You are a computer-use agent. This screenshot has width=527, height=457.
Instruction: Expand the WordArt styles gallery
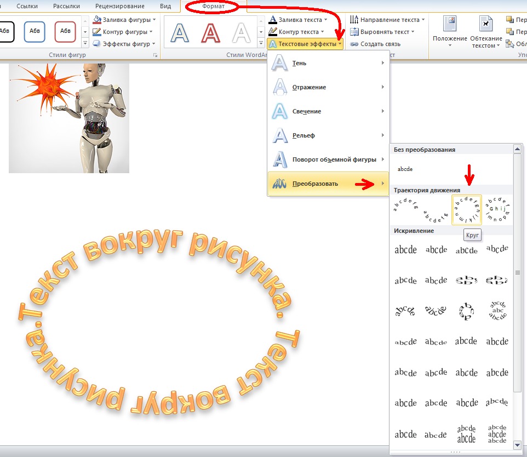tap(261, 43)
